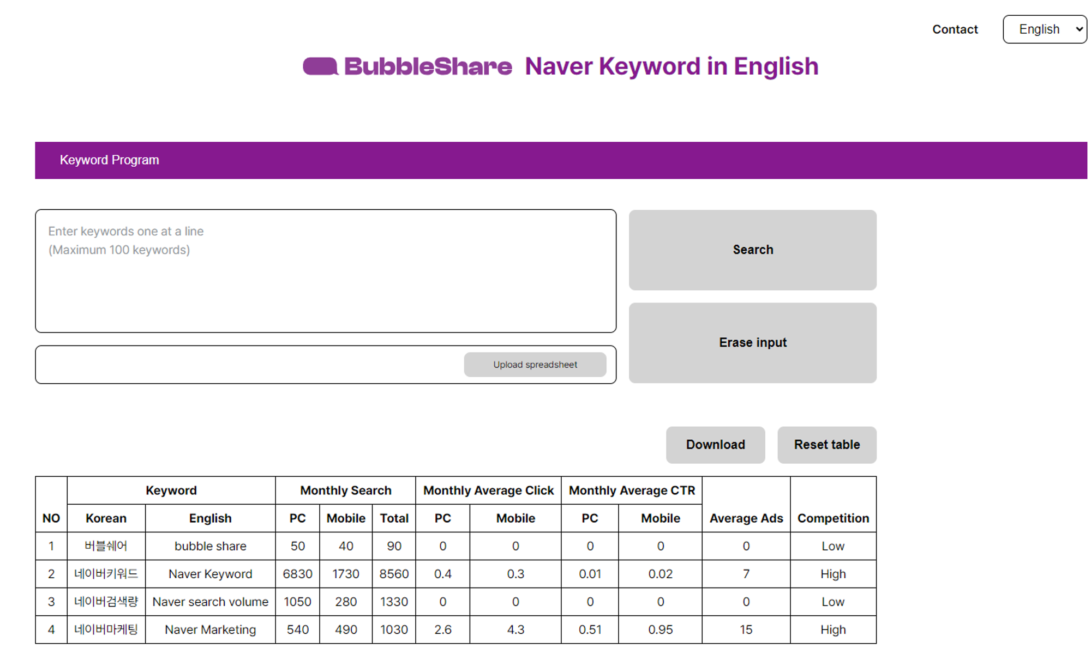This screenshot has width=1091, height=648.
Task: Click the 0.51 PC CTR value
Action: click(590, 629)
